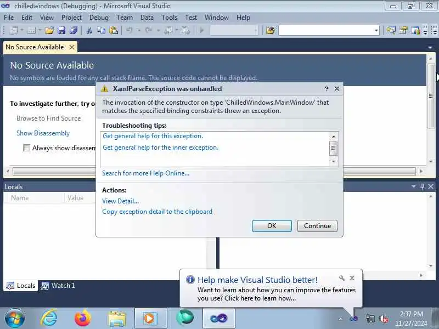
Task: Open Internet Explorer from the taskbar
Action: 49,319
